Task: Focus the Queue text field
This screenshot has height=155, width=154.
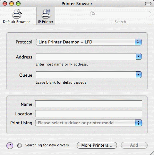Action: click(x=86, y=75)
